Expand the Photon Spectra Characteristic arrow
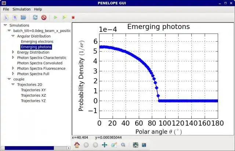This screenshot has height=151, width=235. coord(13,57)
